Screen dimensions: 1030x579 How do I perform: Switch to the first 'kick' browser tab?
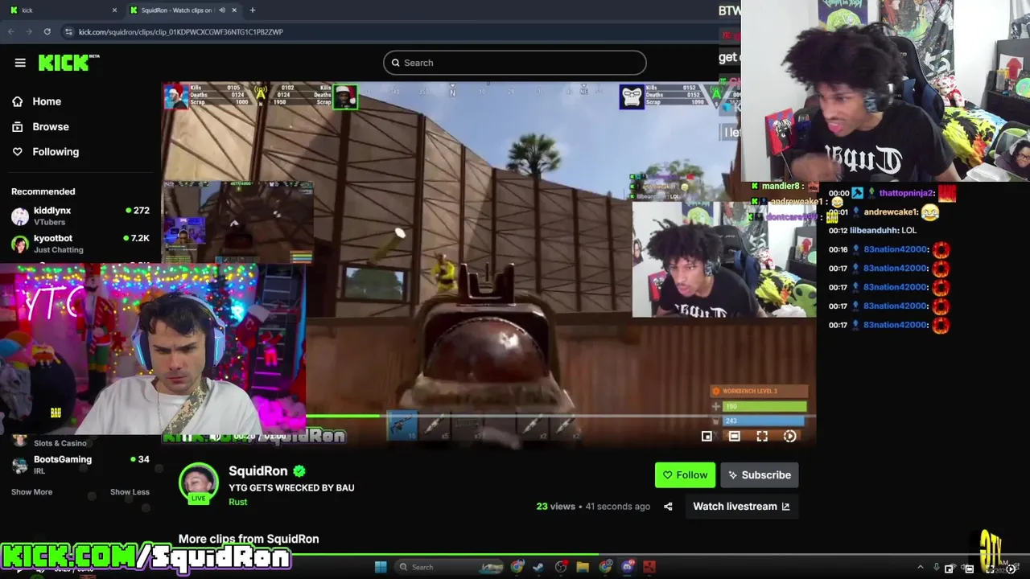(63, 10)
